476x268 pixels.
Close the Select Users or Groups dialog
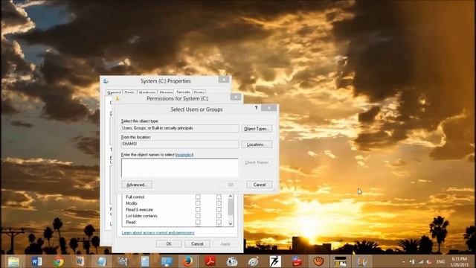[269, 108]
